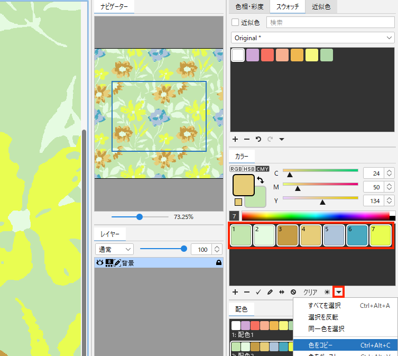Toggle the palette options dropdown arrow

pos(339,292)
